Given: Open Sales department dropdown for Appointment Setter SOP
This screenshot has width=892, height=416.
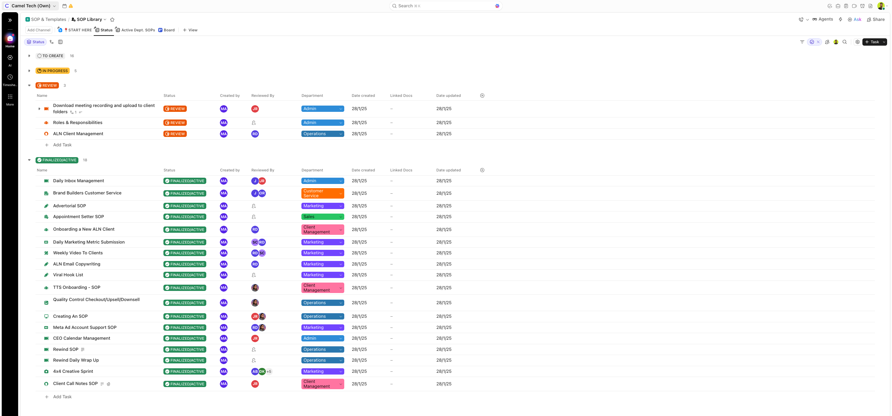Looking at the screenshot, I should click(322, 217).
